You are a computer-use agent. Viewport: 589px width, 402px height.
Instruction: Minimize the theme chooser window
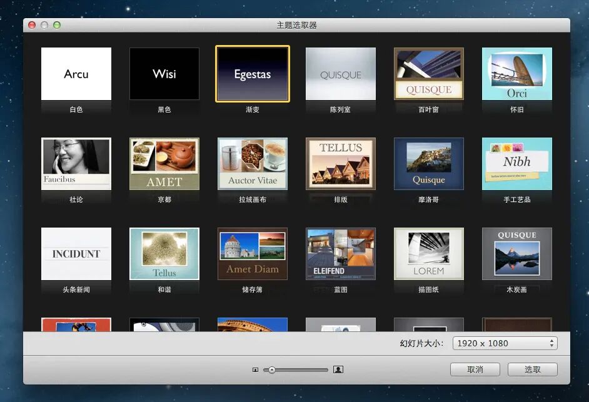(44, 25)
